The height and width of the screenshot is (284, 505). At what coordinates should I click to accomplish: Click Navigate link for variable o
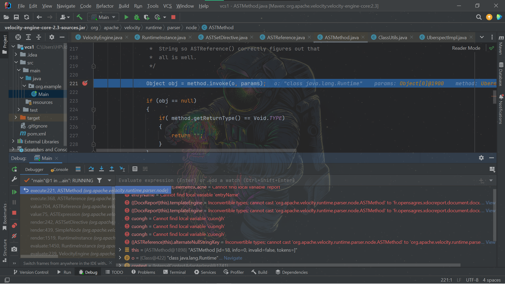tap(233, 258)
